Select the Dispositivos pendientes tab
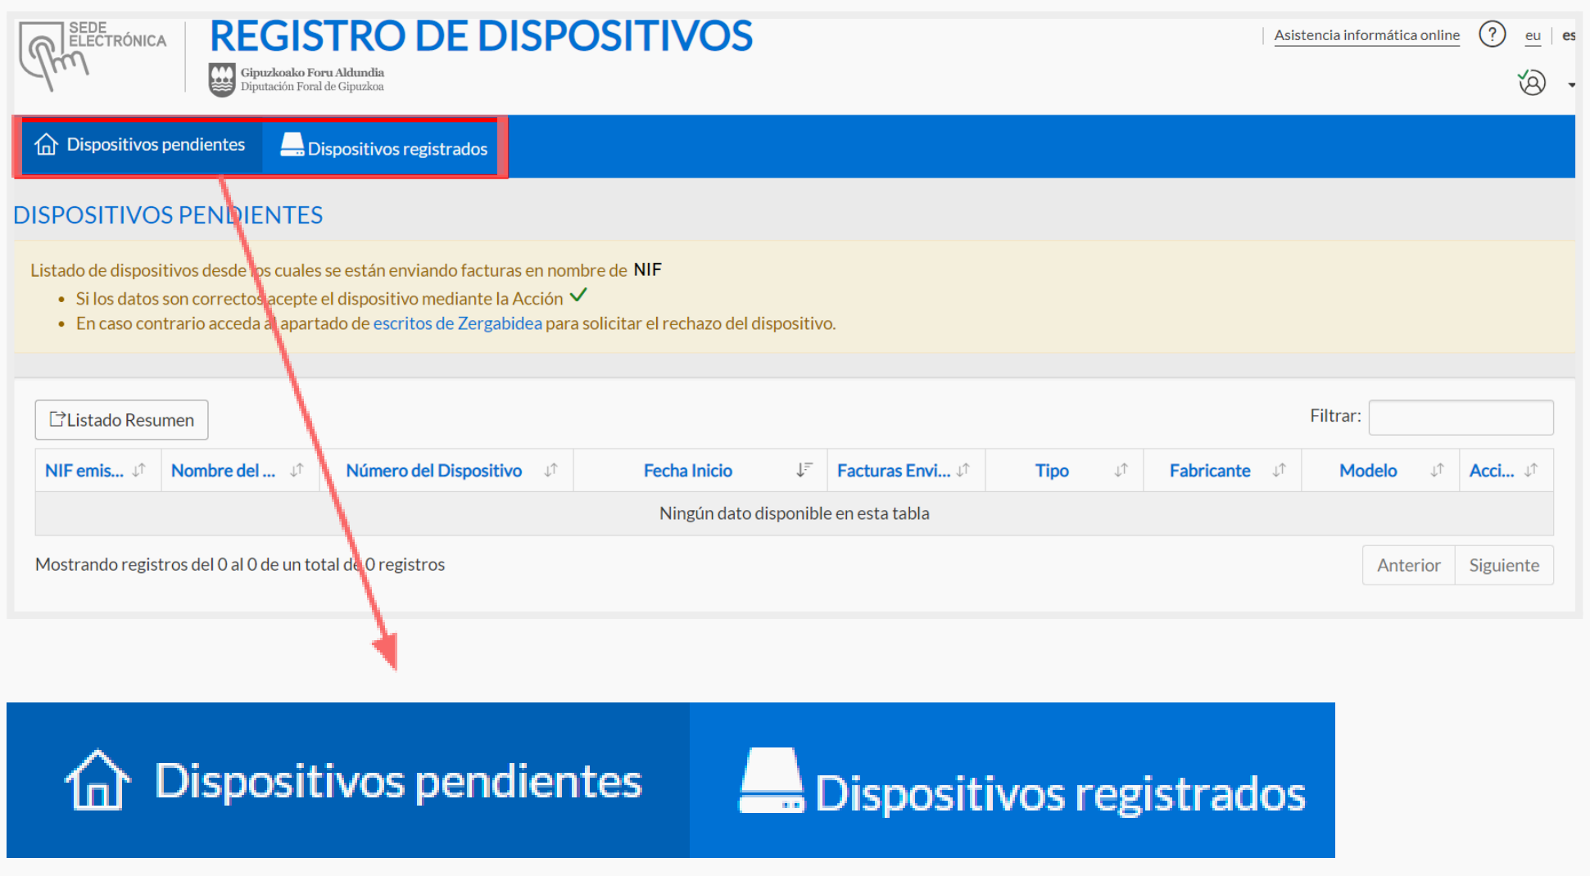This screenshot has width=1590, height=876. click(x=141, y=146)
